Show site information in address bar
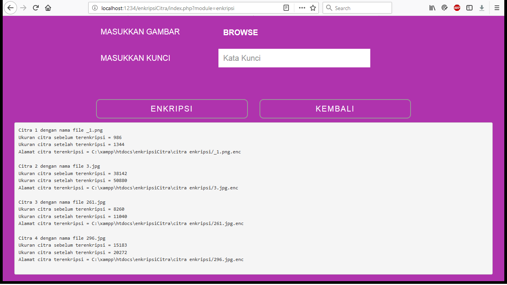Viewport: 507px width, 285px height. (x=95, y=8)
